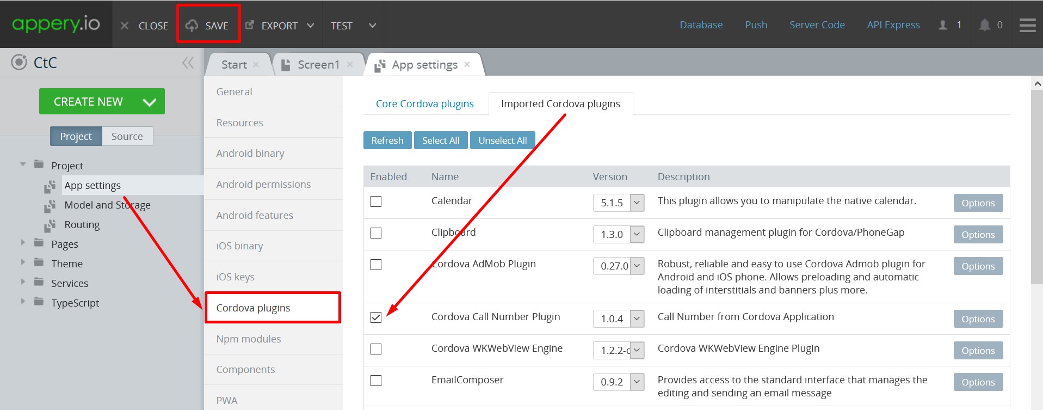Screen dimensions: 1043x410
Task: Click the notifications bell icon
Action: [x=985, y=25]
